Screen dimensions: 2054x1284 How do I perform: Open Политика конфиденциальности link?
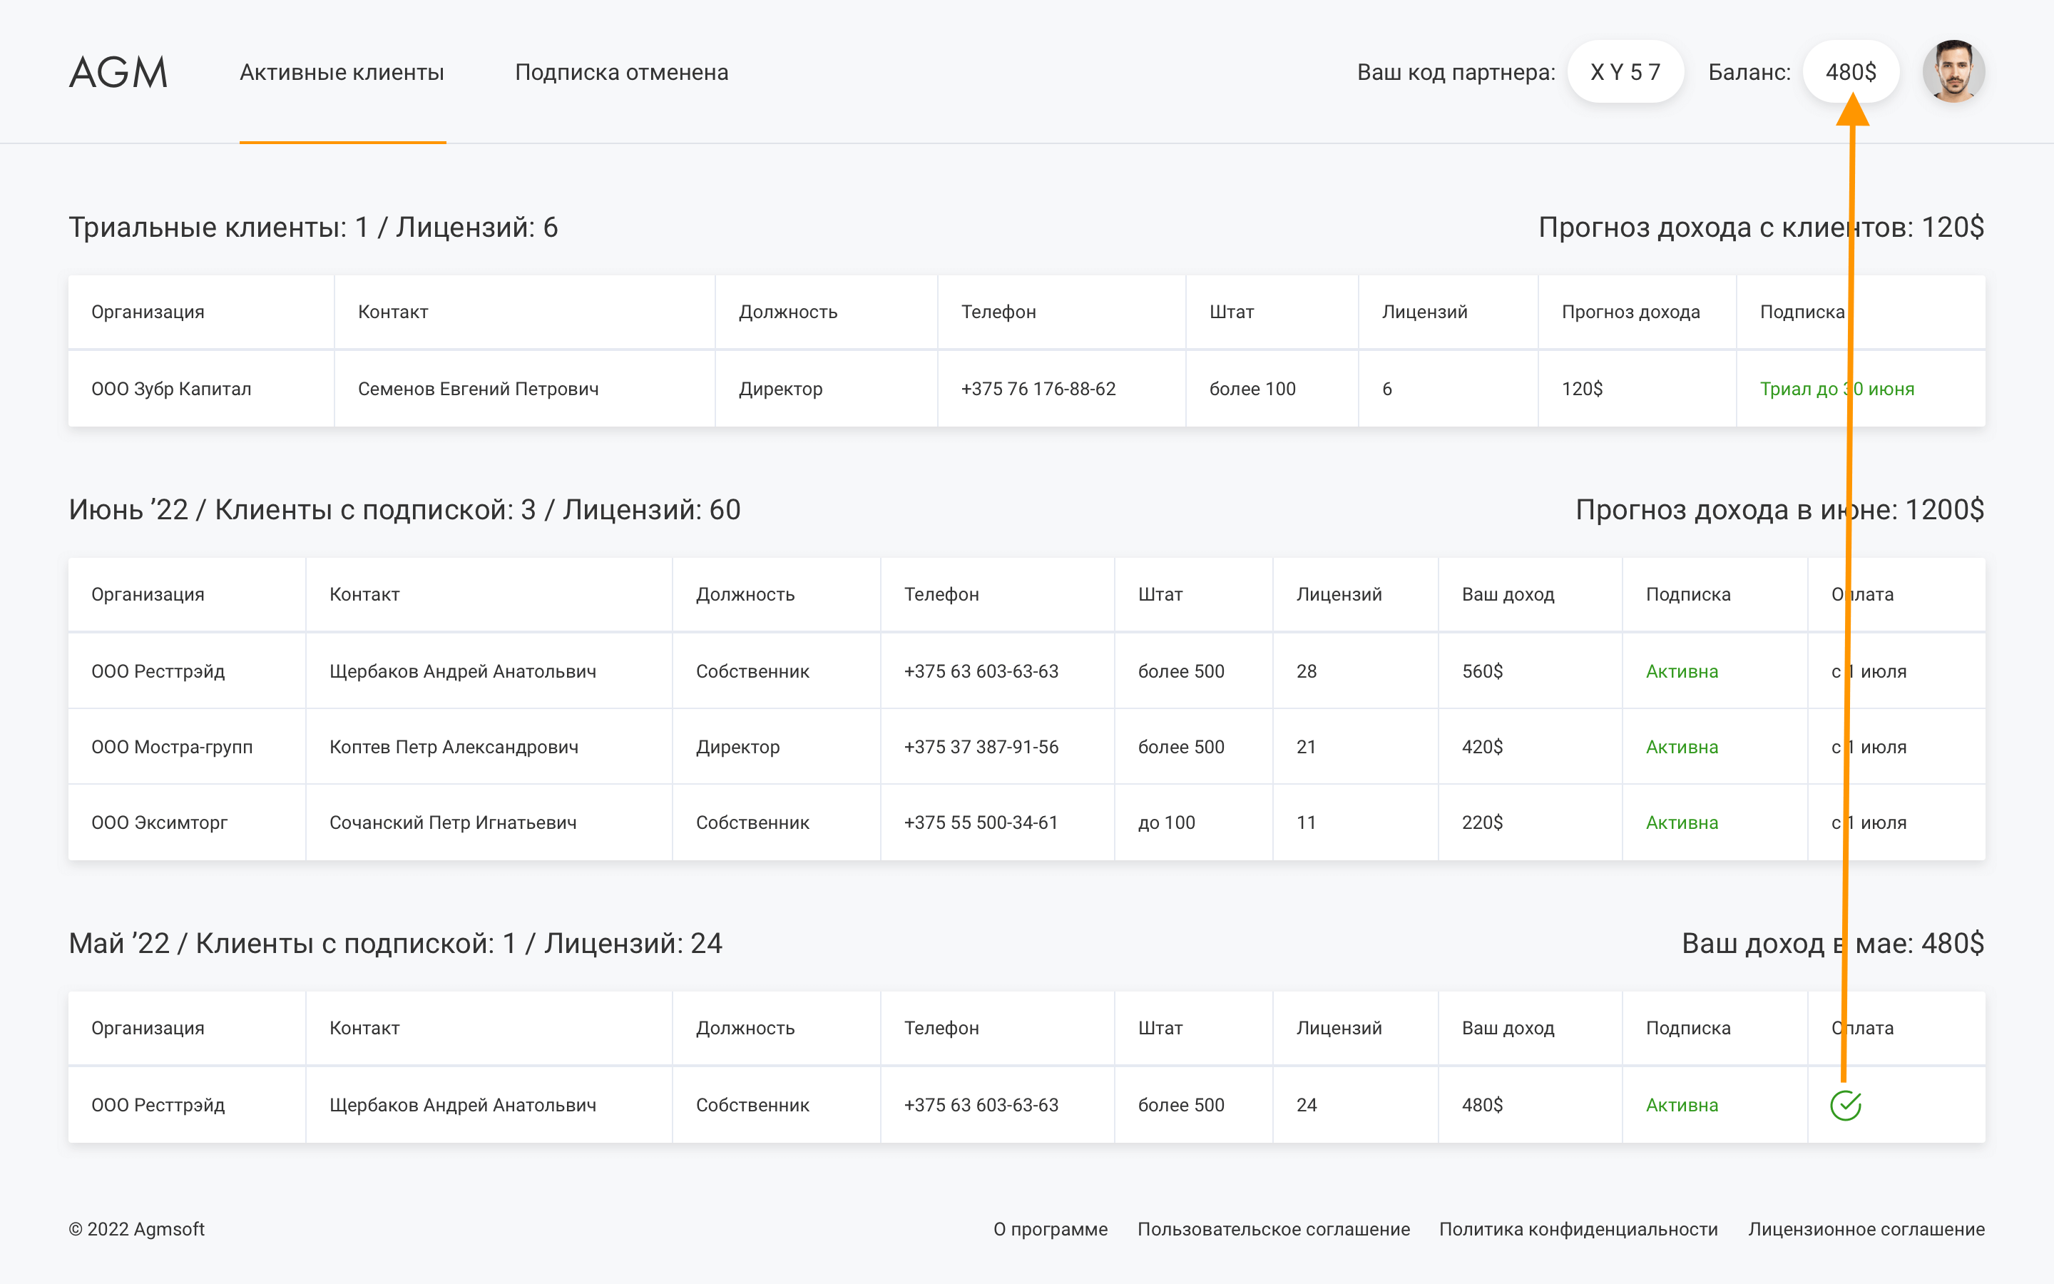coord(1578,1229)
